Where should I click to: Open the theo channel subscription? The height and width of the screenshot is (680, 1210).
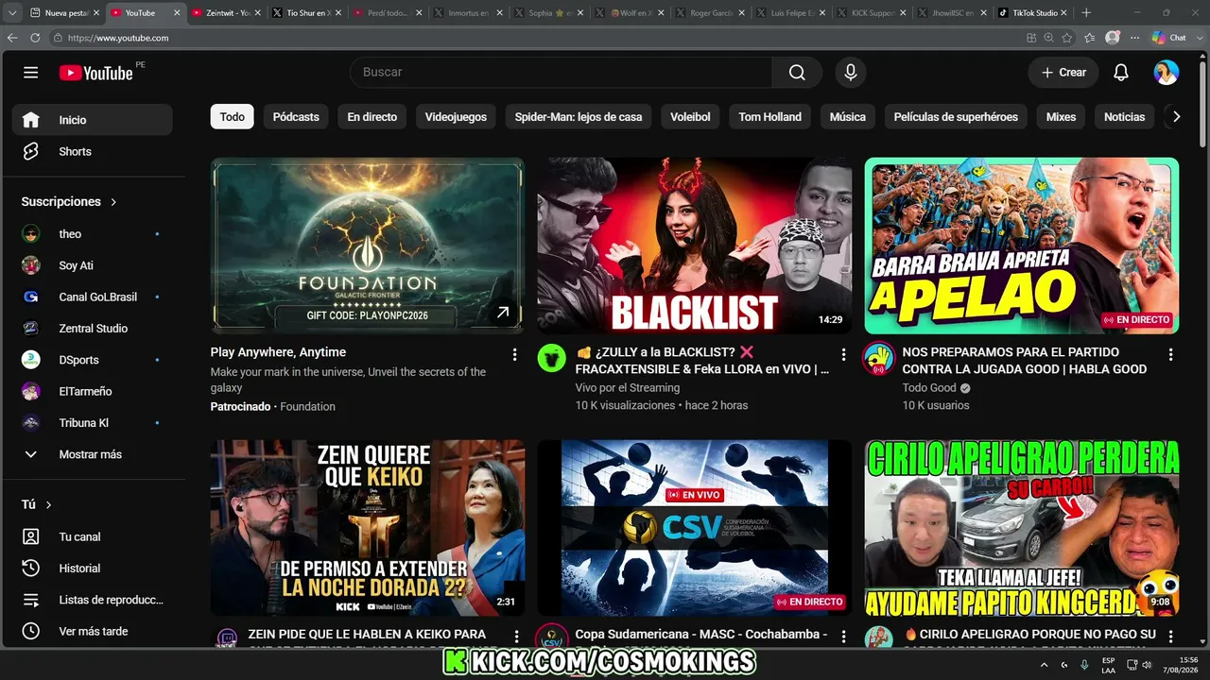[x=93, y=233]
